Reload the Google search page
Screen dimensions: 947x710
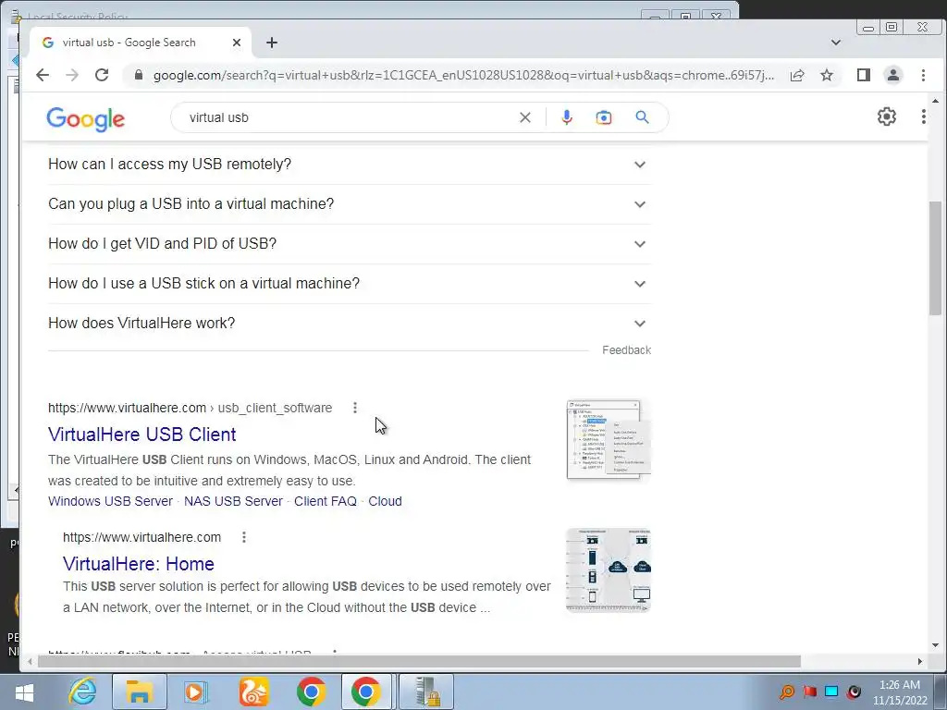tap(102, 75)
